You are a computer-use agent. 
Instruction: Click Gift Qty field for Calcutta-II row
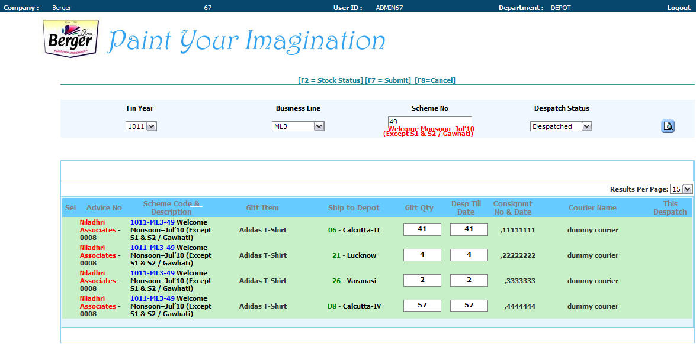[x=422, y=229]
